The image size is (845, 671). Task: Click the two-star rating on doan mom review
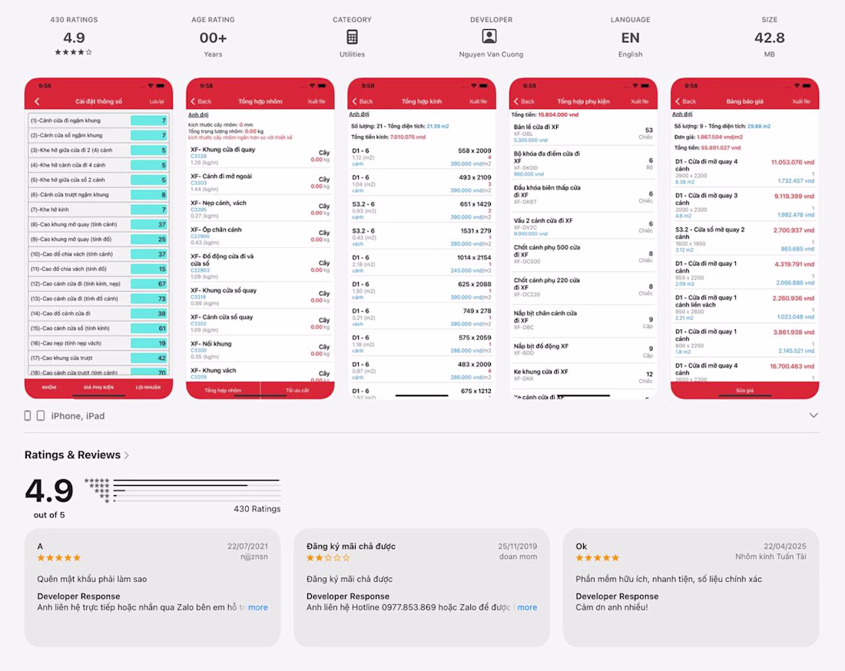click(328, 558)
